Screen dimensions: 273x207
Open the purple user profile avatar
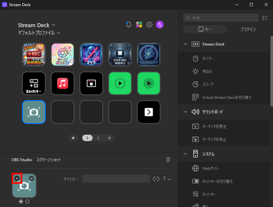pos(160,25)
